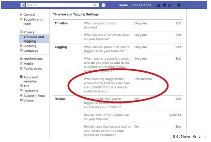Expand the account dropdown arrow
This screenshot has height=142, width=211.
184,5
